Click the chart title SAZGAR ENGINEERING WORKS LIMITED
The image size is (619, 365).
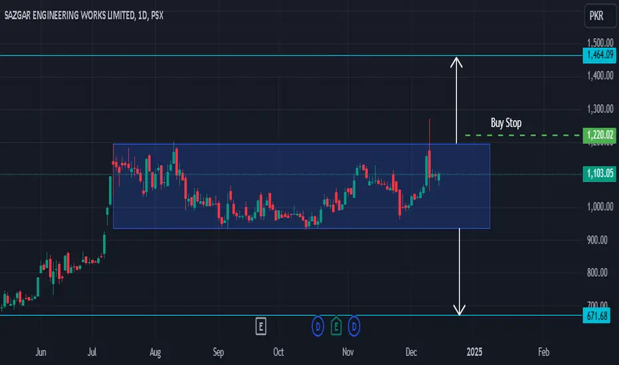point(70,15)
